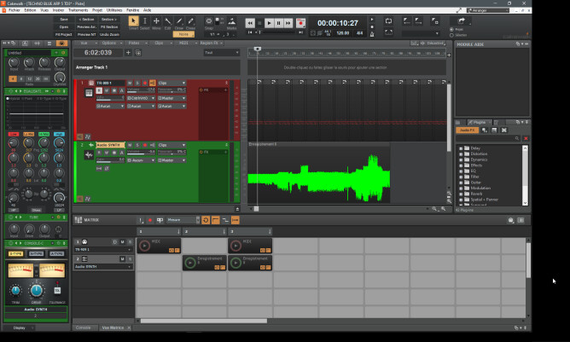The width and height of the screenshot is (570, 342).
Task: Open TR-909 1 Master output dropdown
Action: [x=172, y=98]
